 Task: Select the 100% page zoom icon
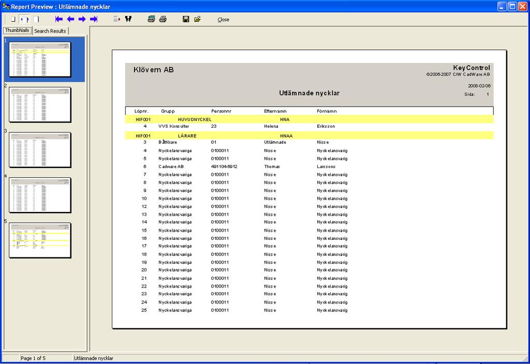tap(36, 19)
